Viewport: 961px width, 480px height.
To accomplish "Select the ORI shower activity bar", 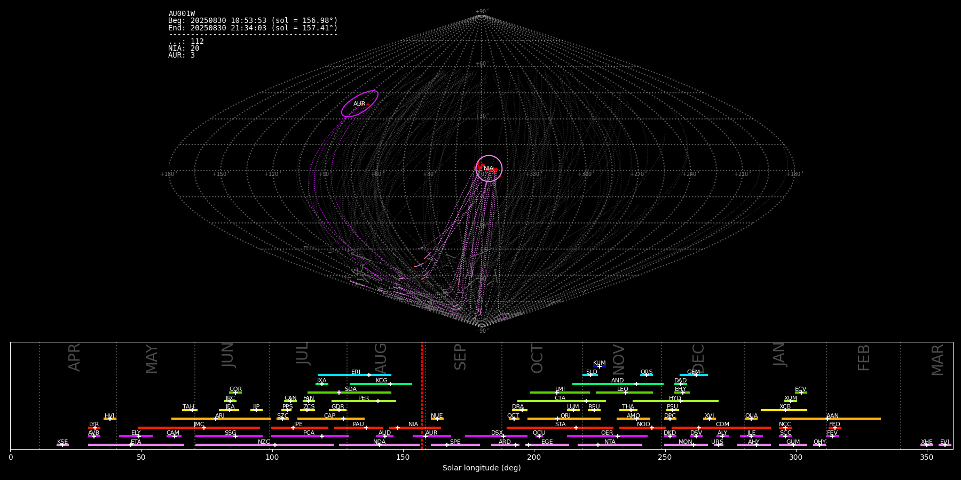I will point(563,419).
